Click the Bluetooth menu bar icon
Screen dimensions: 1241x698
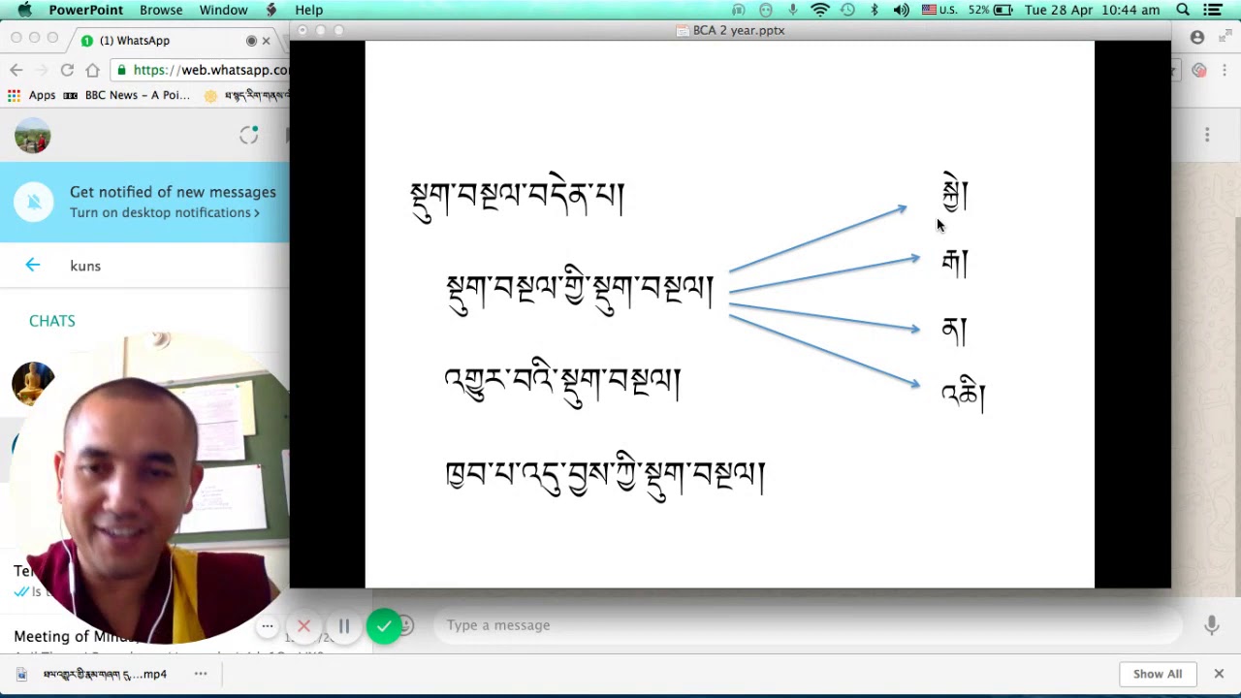(875, 10)
